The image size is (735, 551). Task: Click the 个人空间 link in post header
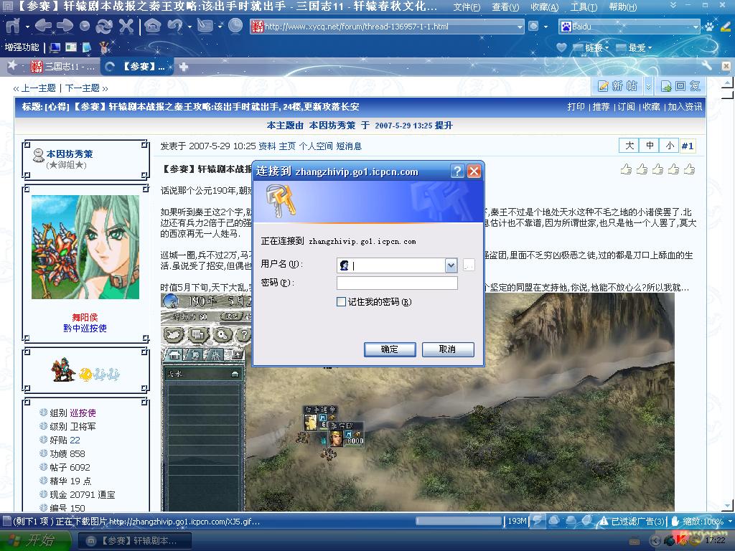[316, 146]
